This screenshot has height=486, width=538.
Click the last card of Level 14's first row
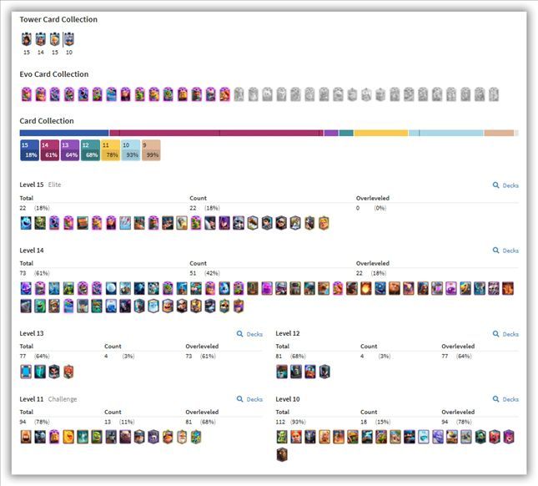pos(508,288)
